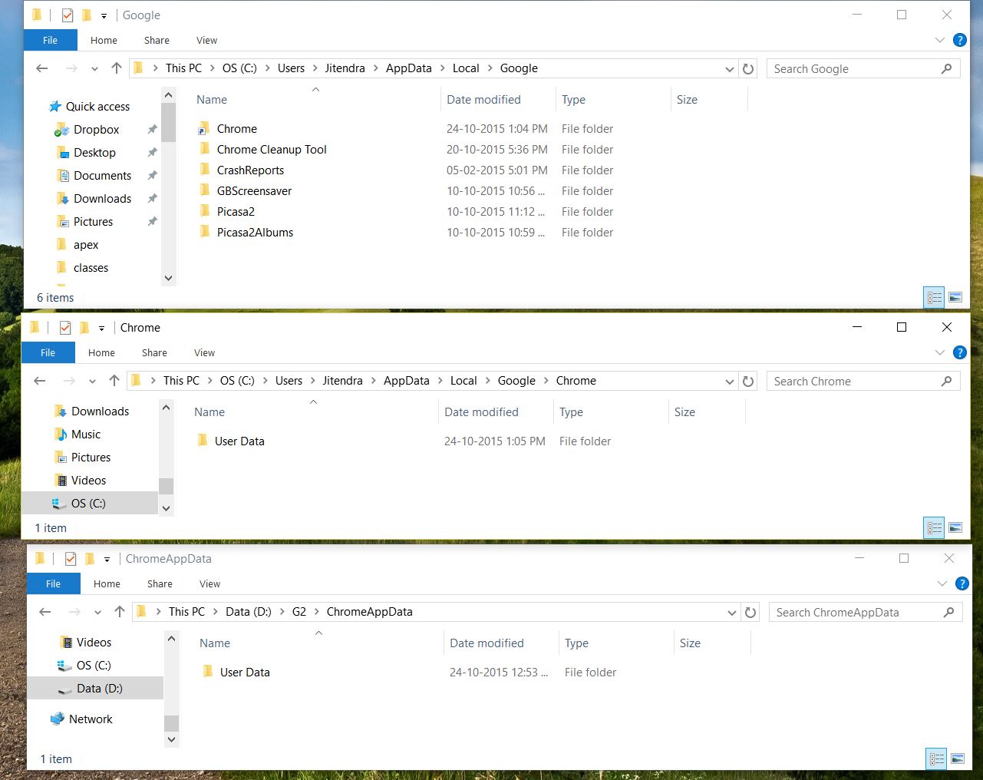Image resolution: width=983 pixels, height=780 pixels.
Task: Open Dropbox in Quick access
Action: click(96, 130)
